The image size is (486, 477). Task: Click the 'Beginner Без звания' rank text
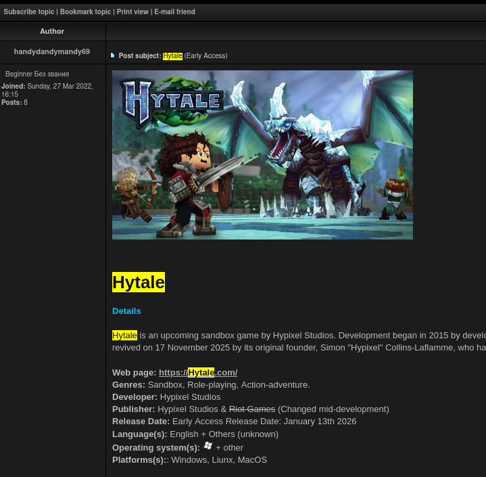37,74
